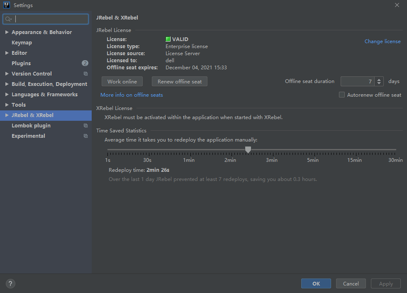The image size is (407, 293).
Task: Decrease offline seat duration with down arrow
Action: tap(379, 83)
